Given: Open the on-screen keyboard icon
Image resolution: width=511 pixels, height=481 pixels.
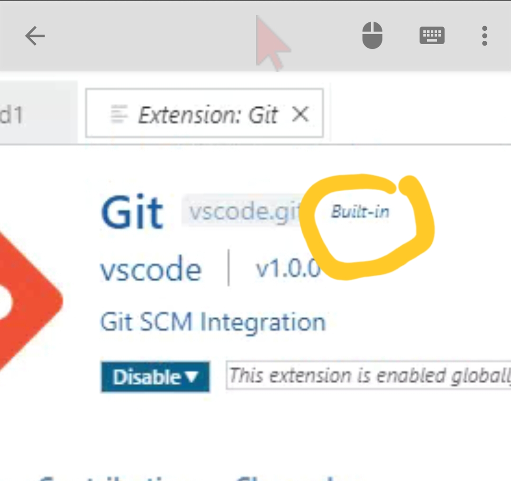Looking at the screenshot, I should (x=432, y=36).
